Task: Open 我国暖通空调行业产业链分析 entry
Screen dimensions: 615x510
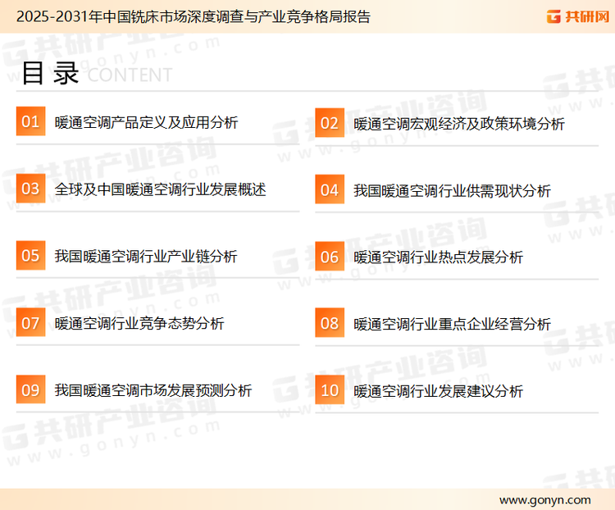Action: pyautogui.click(x=146, y=257)
